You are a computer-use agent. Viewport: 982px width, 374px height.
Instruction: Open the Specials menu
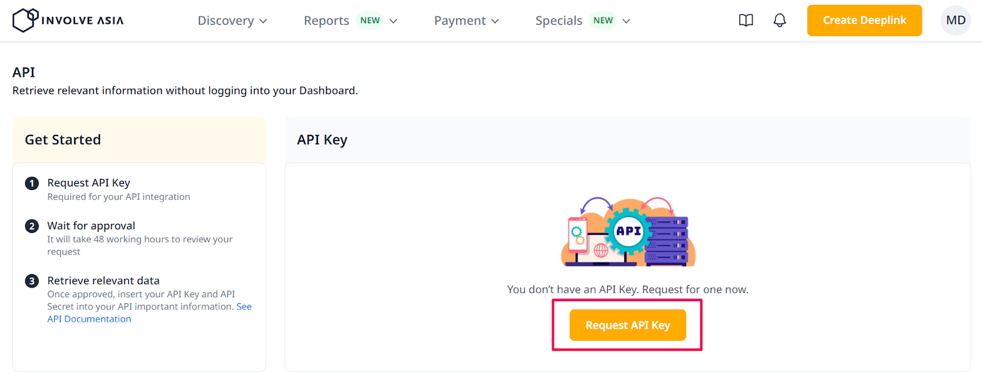559,21
